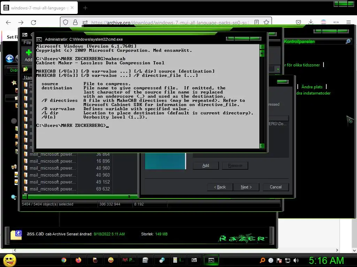Open Chrome from the taskbar
This screenshot has height=267, width=357.
(64, 260)
